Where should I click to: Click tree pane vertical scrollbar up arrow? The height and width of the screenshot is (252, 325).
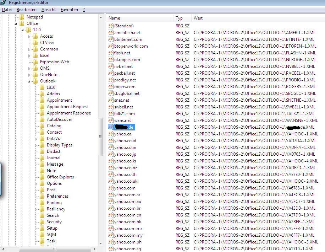tap(101, 17)
